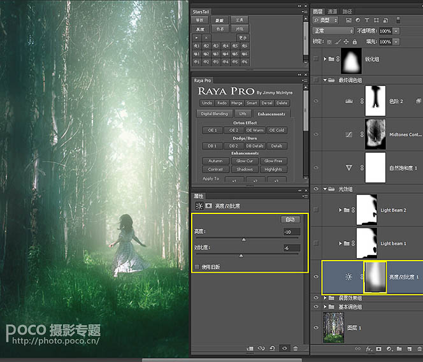
Task: Delete adjustment trash icon in Properties panel
Action: (x=296, y=349)
